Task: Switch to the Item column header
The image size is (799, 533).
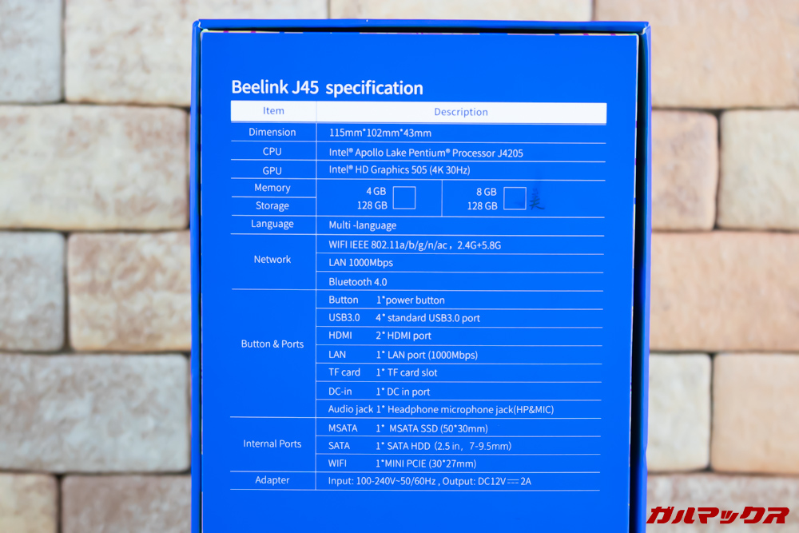Action: click(x=272, y=111)
